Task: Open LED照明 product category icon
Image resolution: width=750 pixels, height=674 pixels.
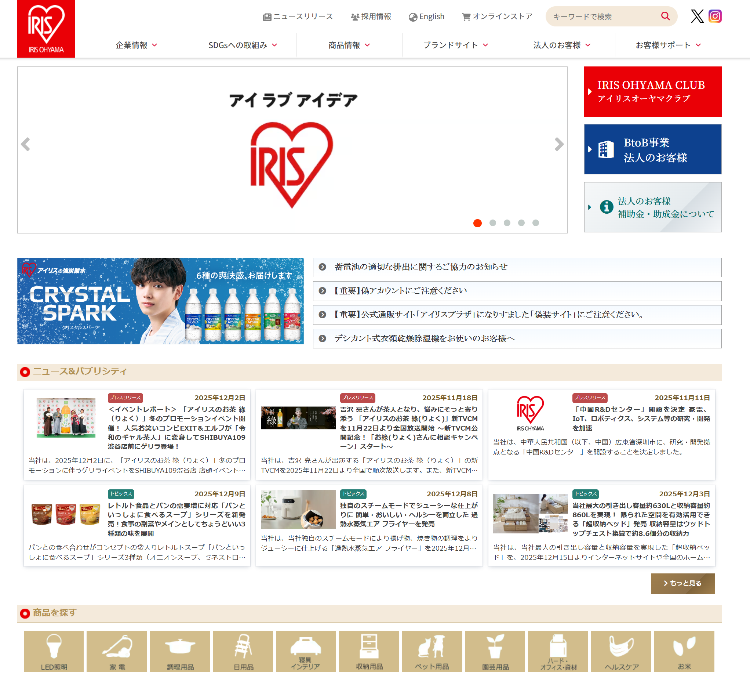Action: click(54, 651)
